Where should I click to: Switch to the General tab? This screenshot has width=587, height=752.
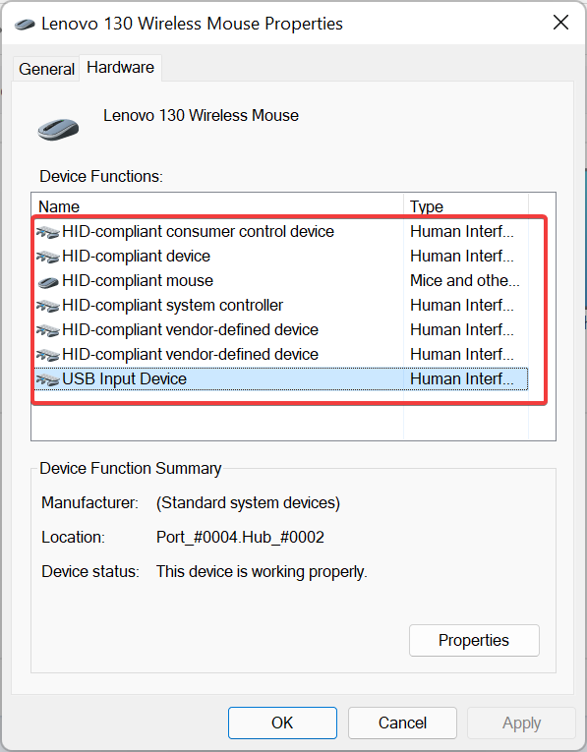46,69
